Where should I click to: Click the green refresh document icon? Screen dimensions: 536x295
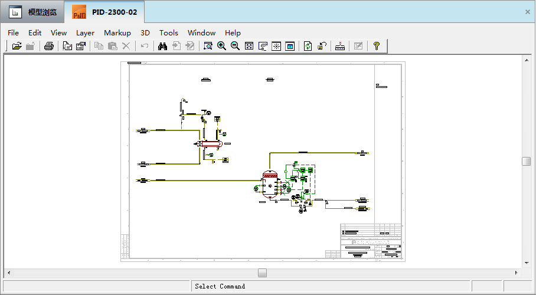pyautogui.click(x=308, y=46)
